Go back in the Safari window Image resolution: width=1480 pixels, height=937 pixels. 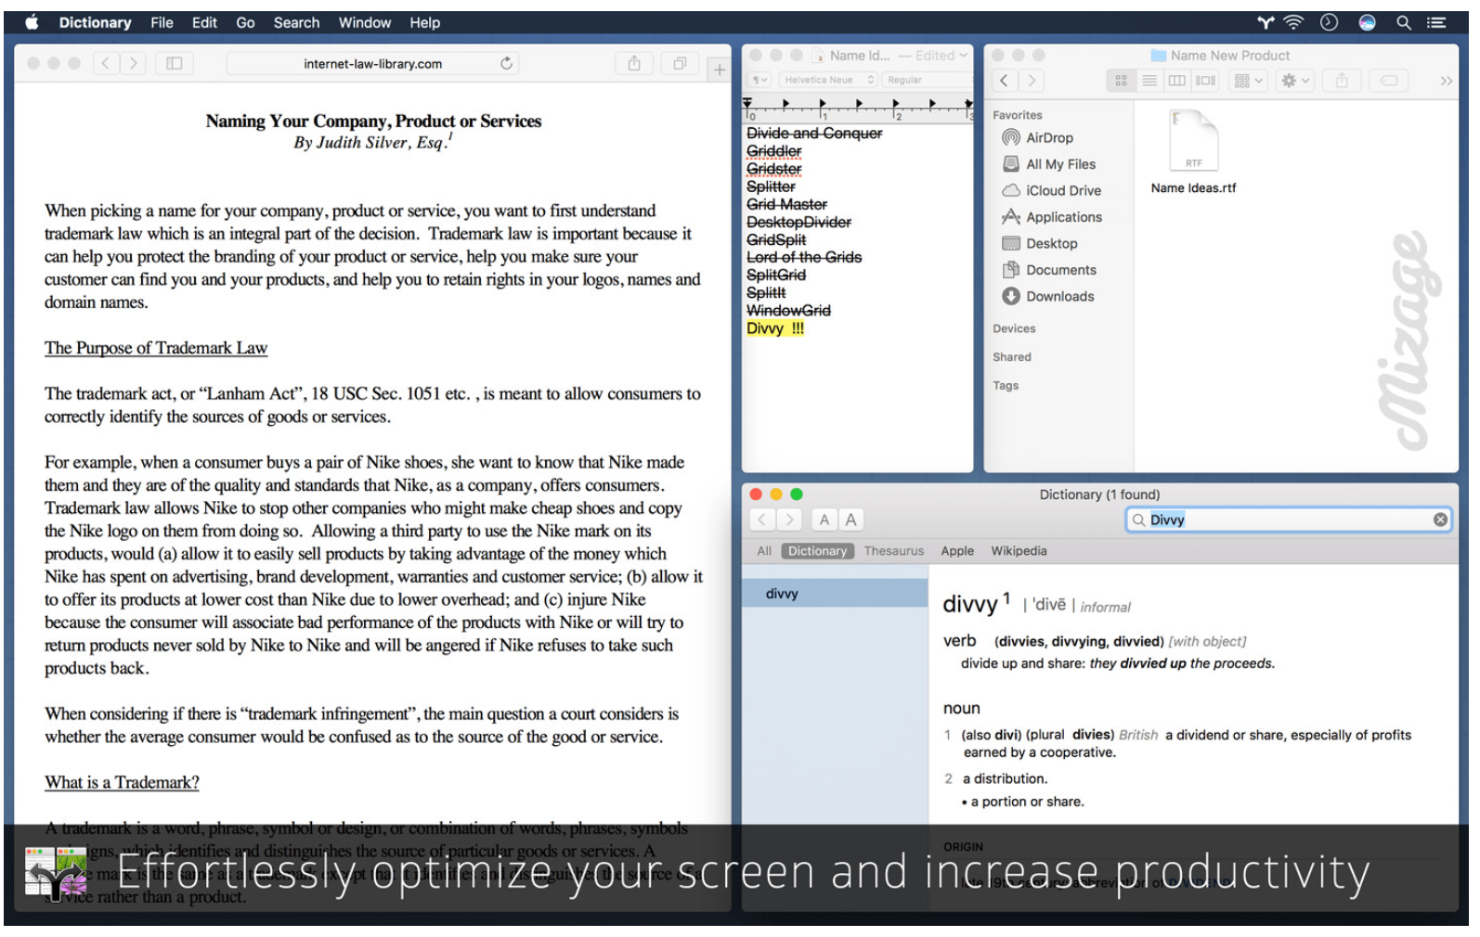[106, 63]
